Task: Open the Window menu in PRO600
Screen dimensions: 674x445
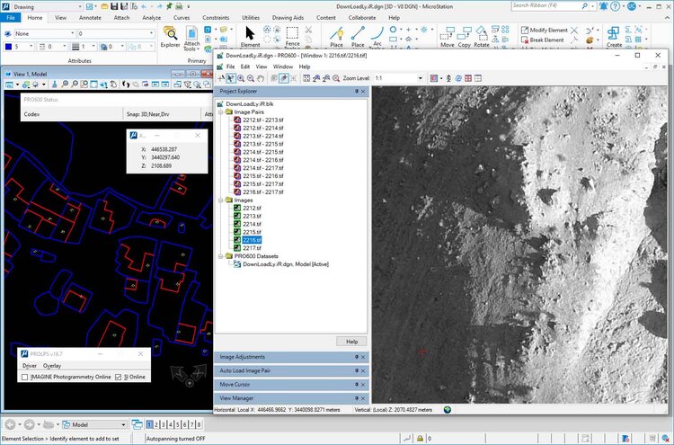Action: [282, 67]
